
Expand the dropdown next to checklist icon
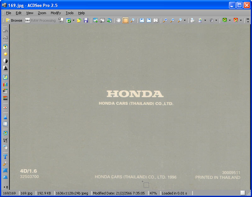pos(73,20)
